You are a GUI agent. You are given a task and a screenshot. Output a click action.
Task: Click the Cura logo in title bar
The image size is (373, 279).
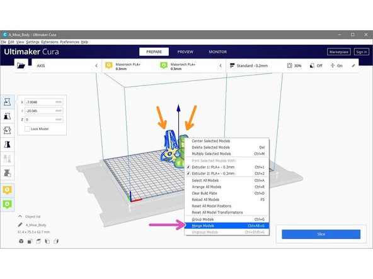click(5, 35)
